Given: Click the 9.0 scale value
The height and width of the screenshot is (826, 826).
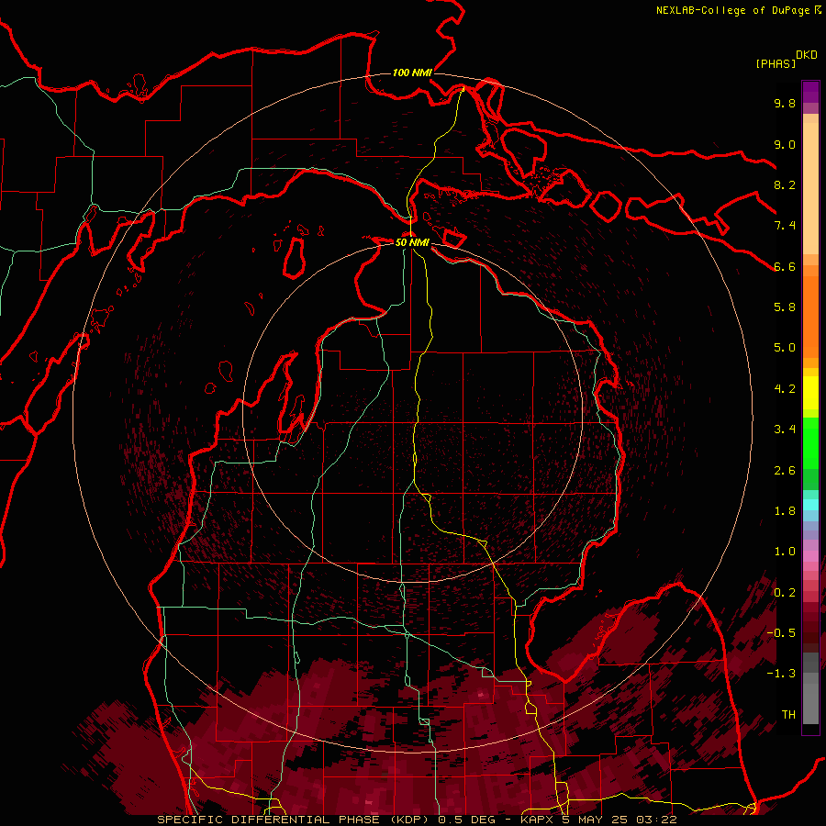Looking at the screenshot, I should (x=785, y=144).
